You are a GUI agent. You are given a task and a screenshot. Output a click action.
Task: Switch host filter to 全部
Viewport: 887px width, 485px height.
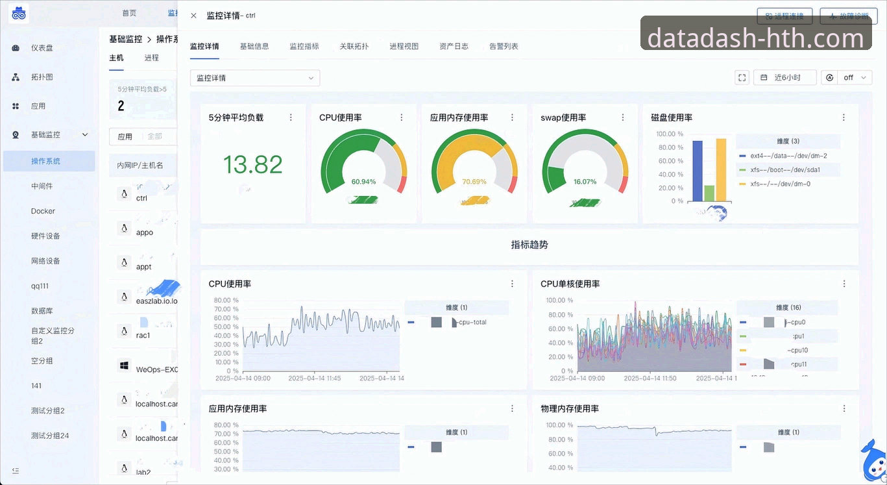click(x=154, y=136)
